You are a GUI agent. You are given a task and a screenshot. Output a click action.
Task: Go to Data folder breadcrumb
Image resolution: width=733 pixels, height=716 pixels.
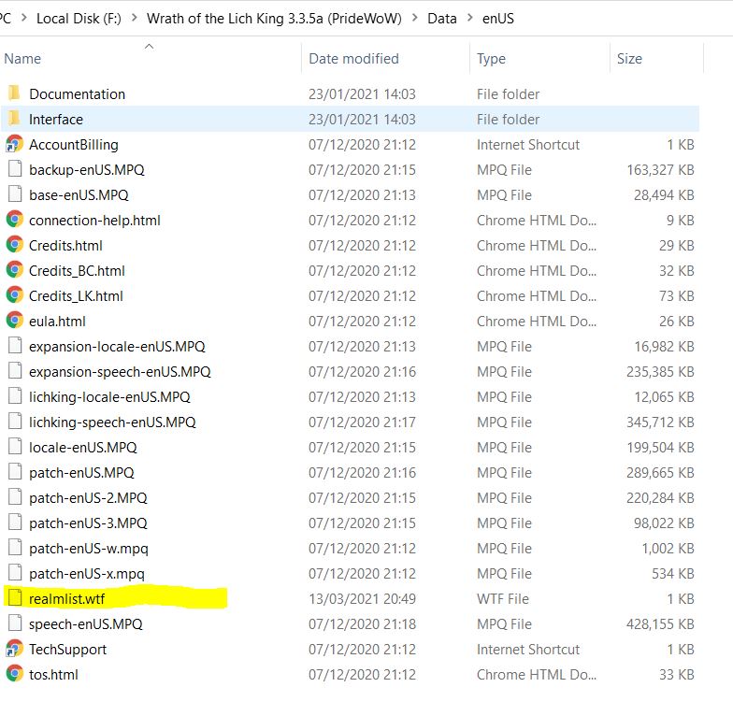coord(441,19)
